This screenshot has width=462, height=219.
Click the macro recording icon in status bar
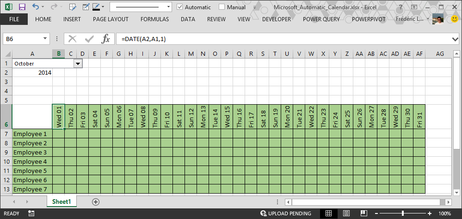click(x=31, y=213)
